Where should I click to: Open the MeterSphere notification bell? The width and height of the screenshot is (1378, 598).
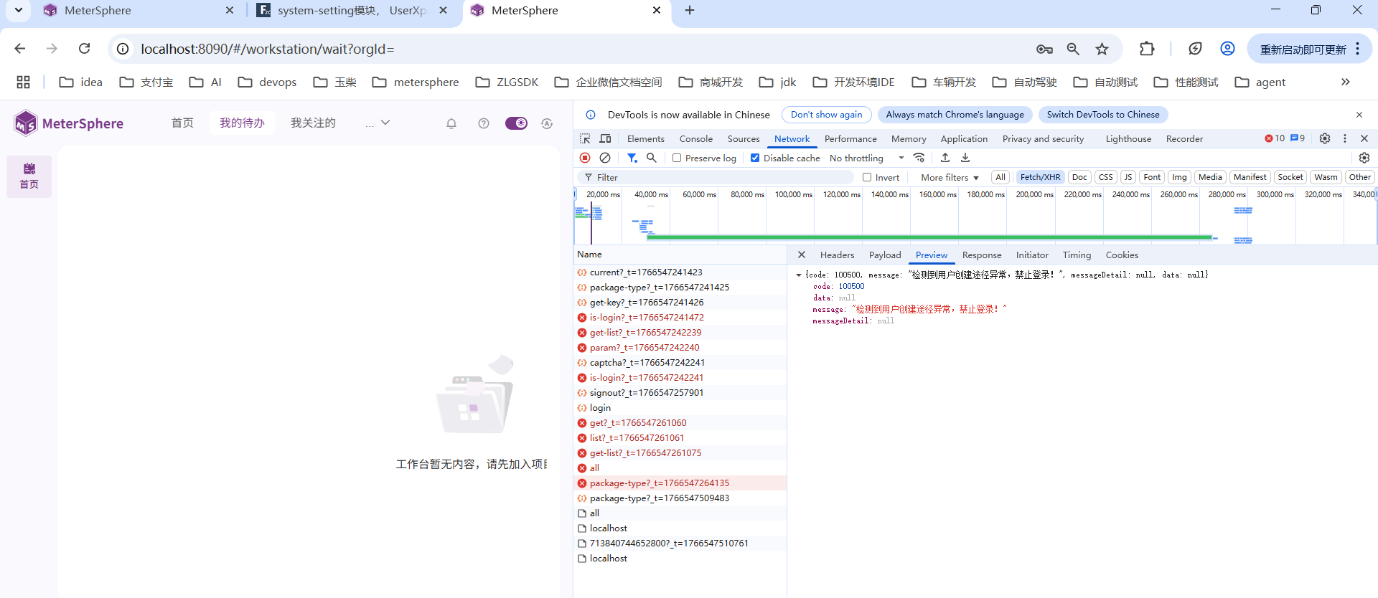(x=451, y=123)
